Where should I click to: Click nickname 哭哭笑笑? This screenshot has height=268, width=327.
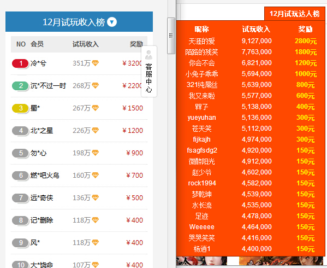click(201, 238)
